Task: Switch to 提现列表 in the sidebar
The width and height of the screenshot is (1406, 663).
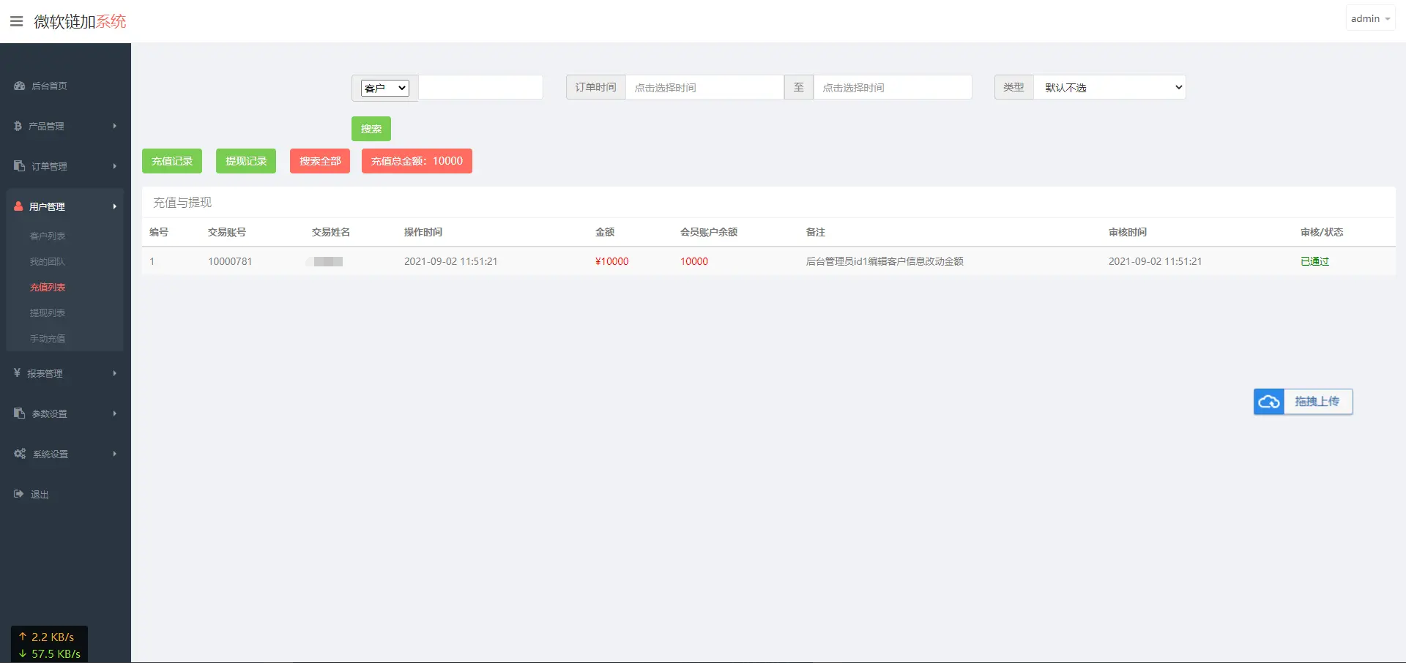Action: pos(47,312)
